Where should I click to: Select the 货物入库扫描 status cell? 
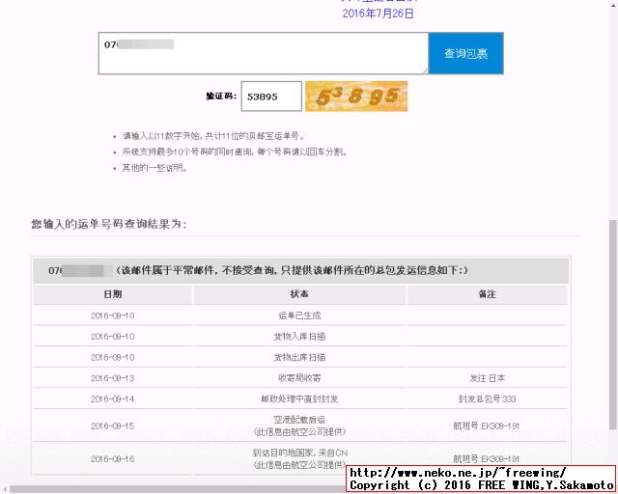(299, 337)
